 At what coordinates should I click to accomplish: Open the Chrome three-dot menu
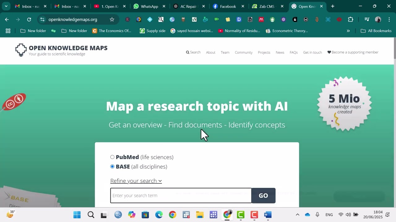coord(389,19)
